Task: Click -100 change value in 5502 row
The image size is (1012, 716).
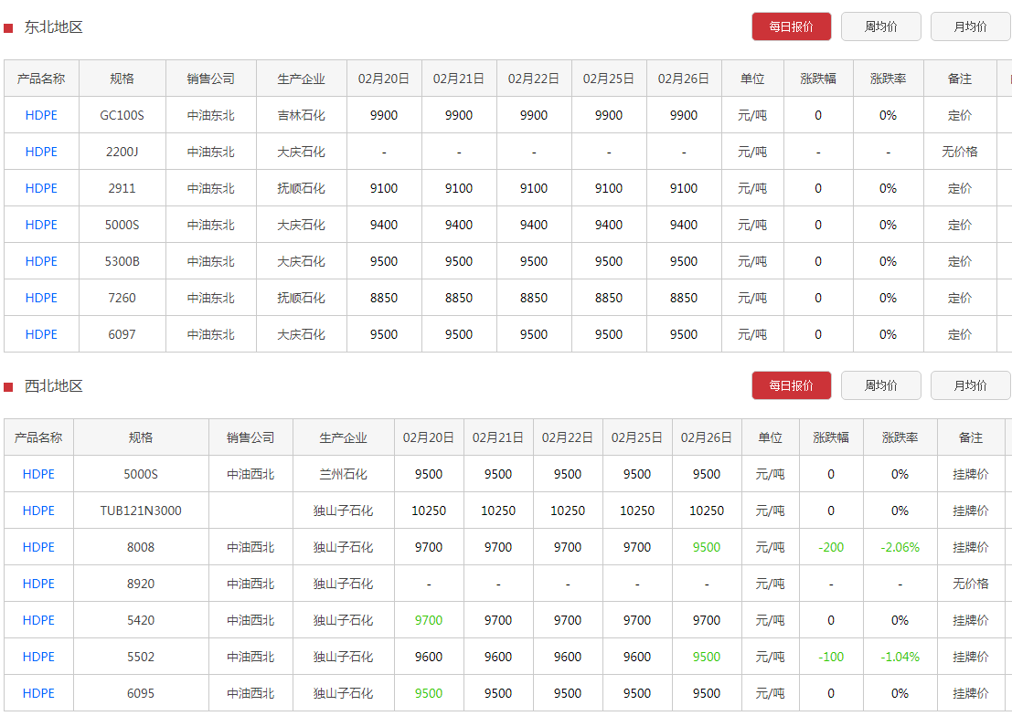Action: point(831,657)
